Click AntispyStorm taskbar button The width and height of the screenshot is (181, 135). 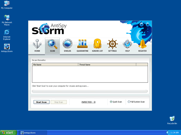pyautogui.click(x=33, y=132)
